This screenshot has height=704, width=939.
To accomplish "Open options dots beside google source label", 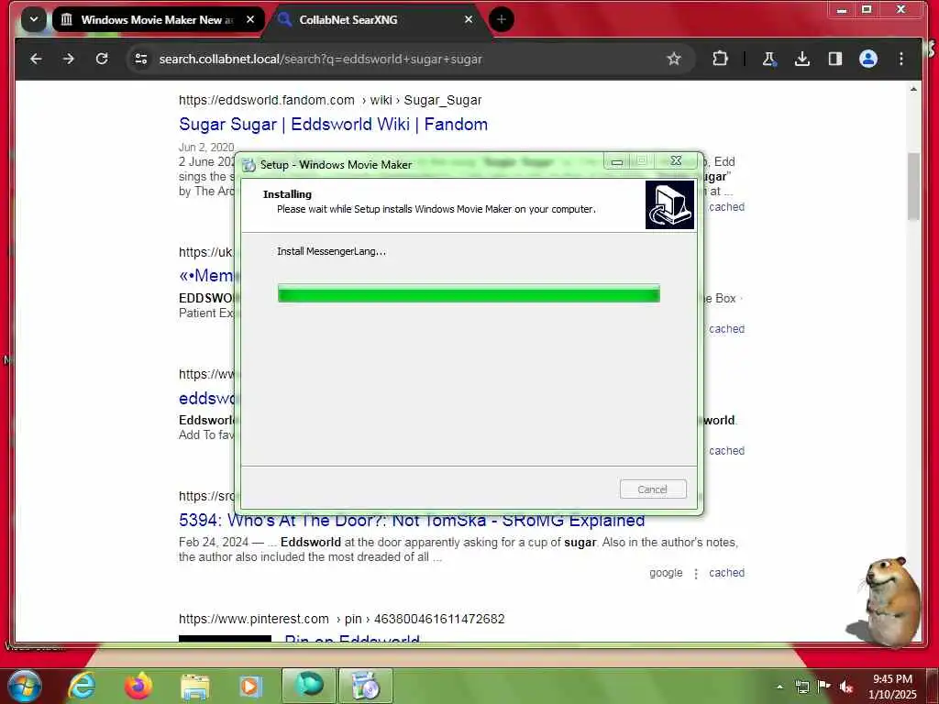I will click(696, 574).
